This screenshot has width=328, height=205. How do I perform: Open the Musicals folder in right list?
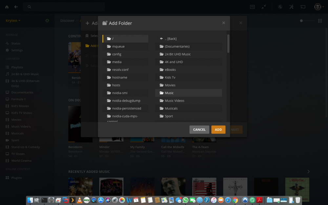pyautogui.click(x=189, y=108)
